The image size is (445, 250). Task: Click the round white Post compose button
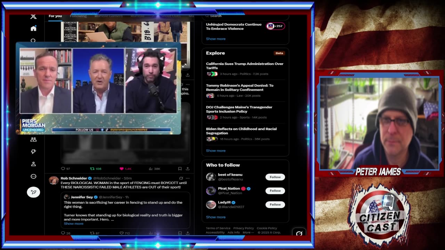(x=33, y=192)
